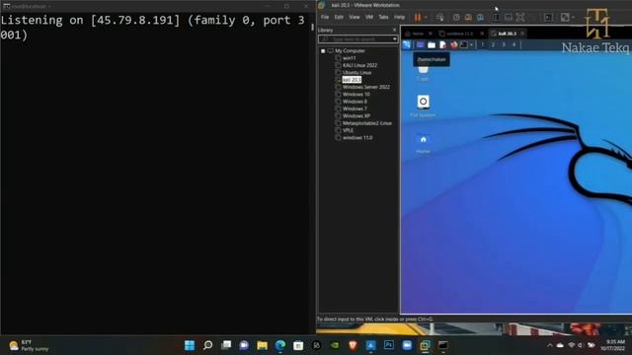Open the Edit menu in VMware

[x=339, y=17]
